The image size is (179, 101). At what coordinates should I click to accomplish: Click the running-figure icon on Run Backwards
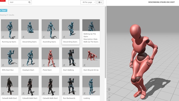coord(64,93)
